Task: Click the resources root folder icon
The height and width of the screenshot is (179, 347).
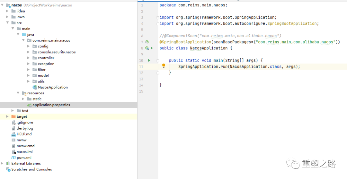Action: pos(24,93)
